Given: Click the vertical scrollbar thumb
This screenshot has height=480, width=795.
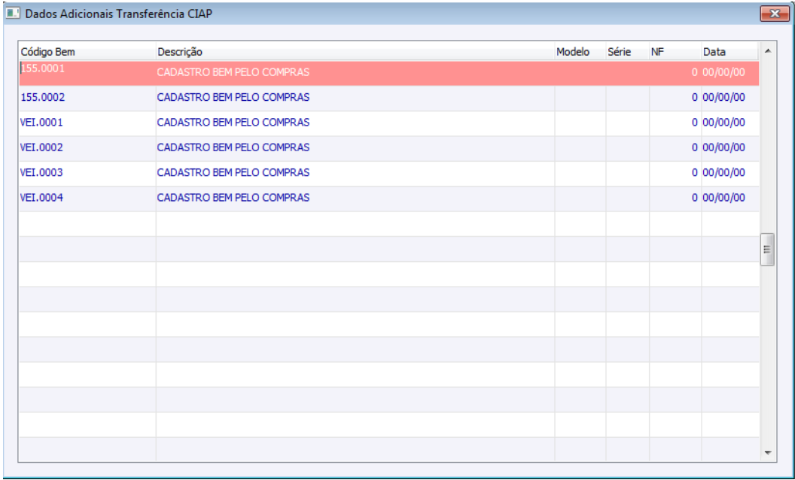Looking at the screenshot, I should click(x=768, y=249).
